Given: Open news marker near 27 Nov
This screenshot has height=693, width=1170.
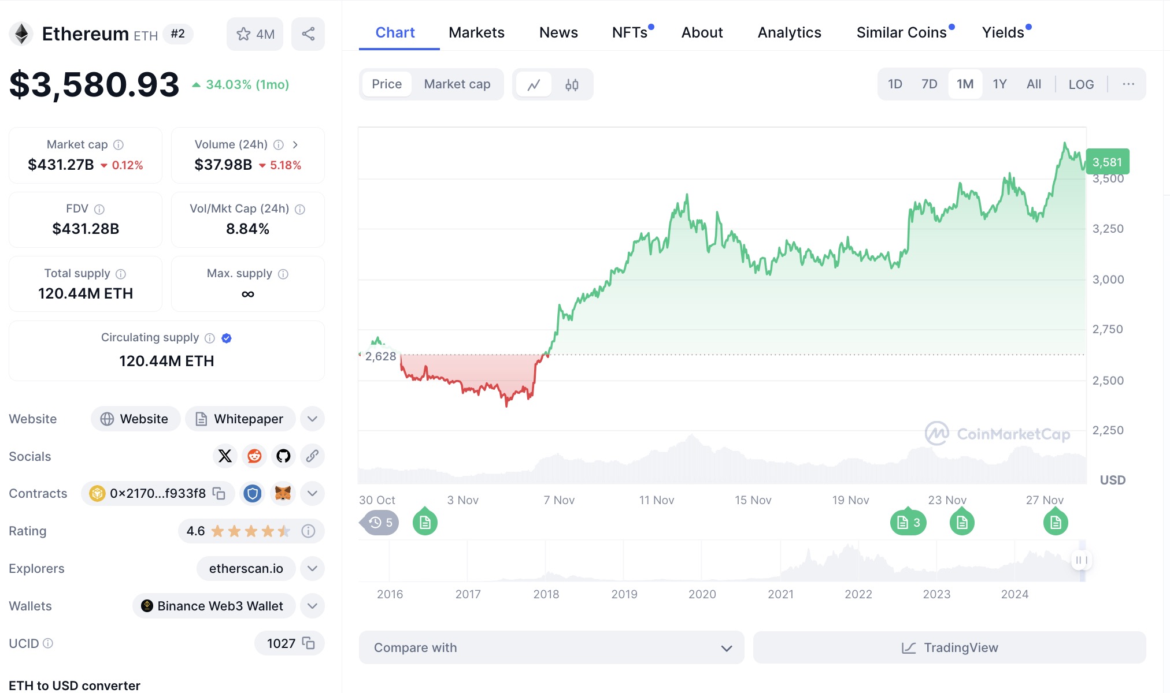Looking at the screenshot, I should click(1056, 522).
